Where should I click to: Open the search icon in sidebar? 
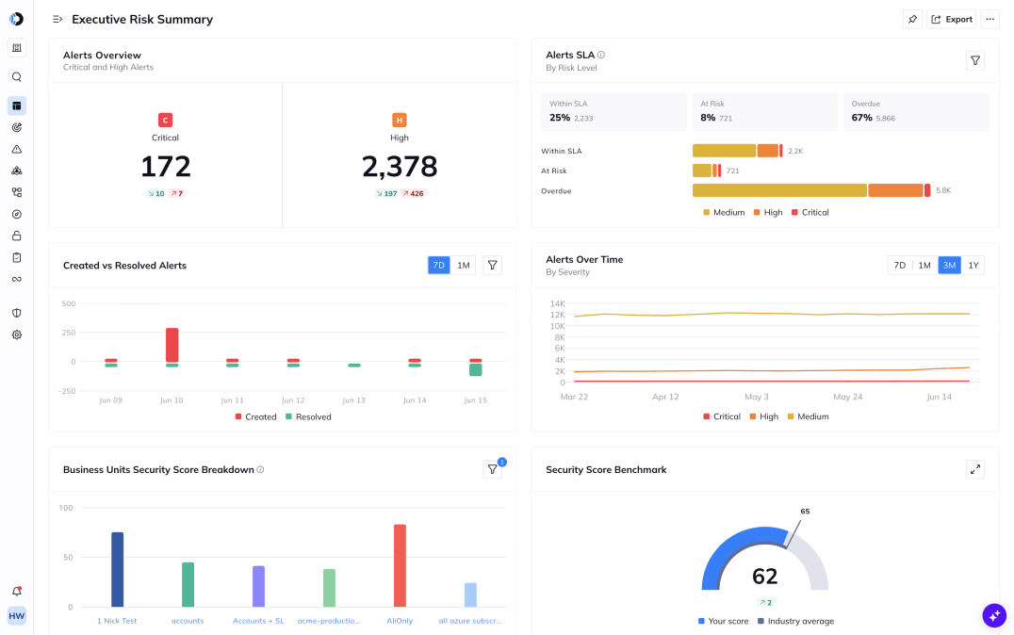[17, 77]
